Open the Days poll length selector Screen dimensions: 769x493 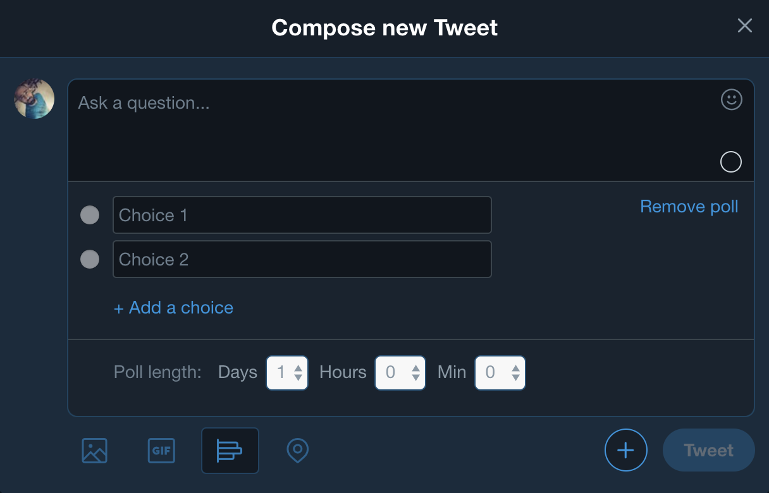click(x=287, y=373)
